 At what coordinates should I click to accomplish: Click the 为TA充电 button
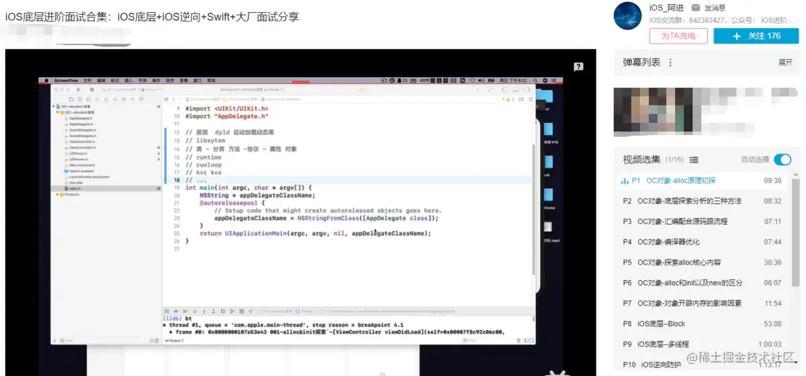pos(678,36)
